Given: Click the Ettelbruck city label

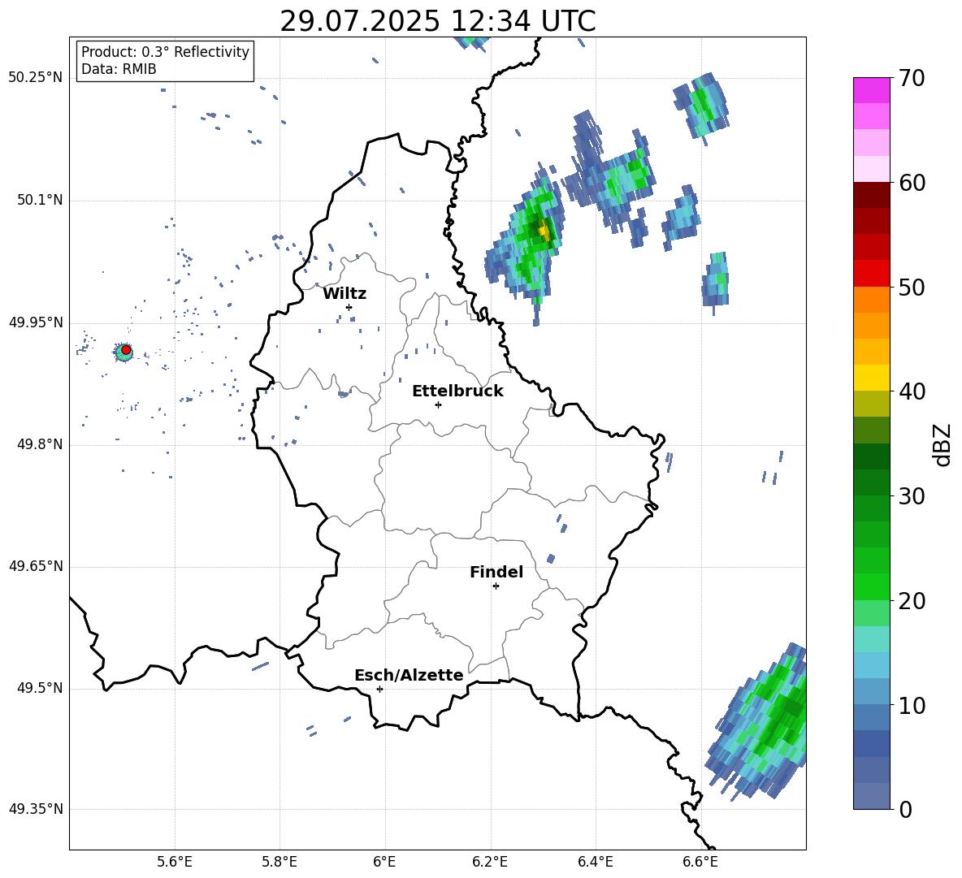Looking at the screenshot, I should (x=457, y=391).
